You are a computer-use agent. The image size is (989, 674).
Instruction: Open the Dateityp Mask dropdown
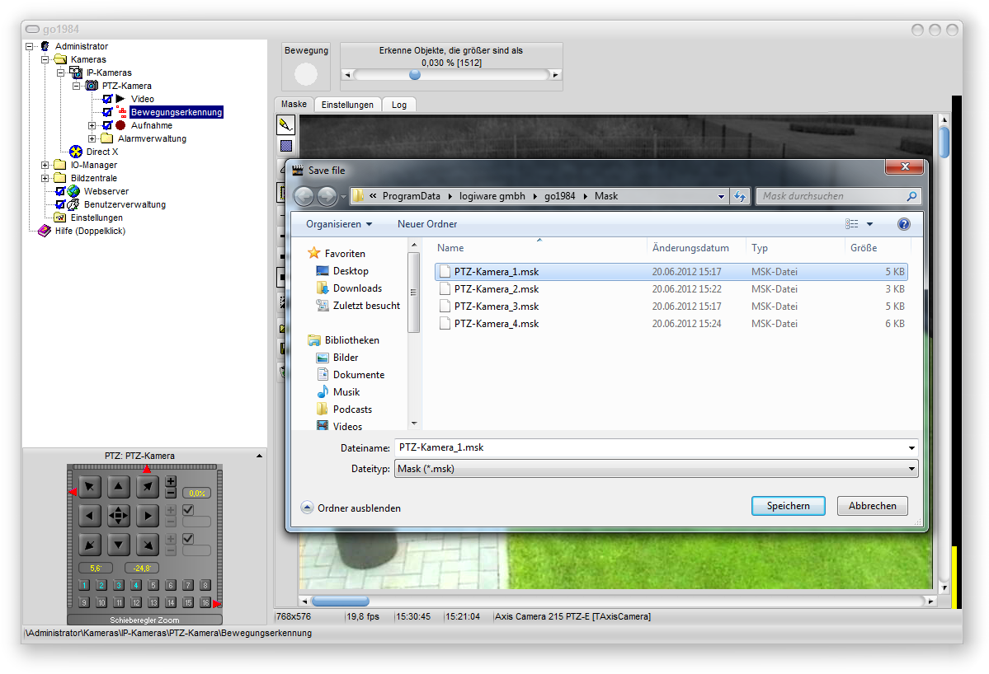click(x=655, y=469)
